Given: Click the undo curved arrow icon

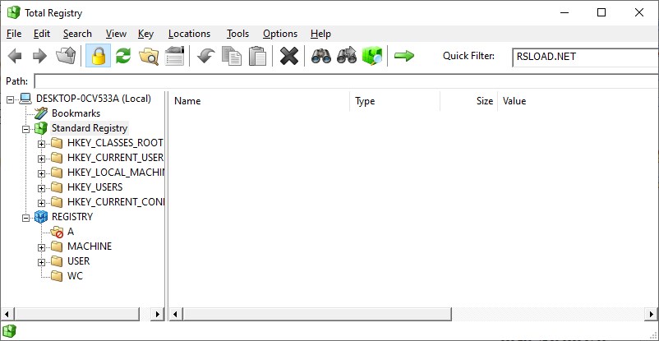Looking at the screenshot, I should (205, 56).
